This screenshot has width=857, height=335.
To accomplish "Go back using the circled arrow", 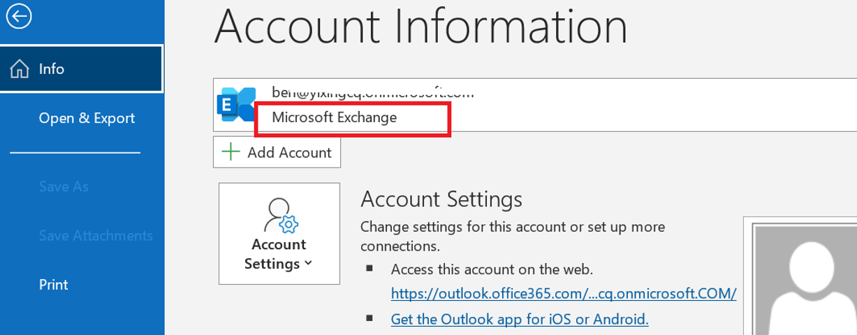I will [18, 15].
